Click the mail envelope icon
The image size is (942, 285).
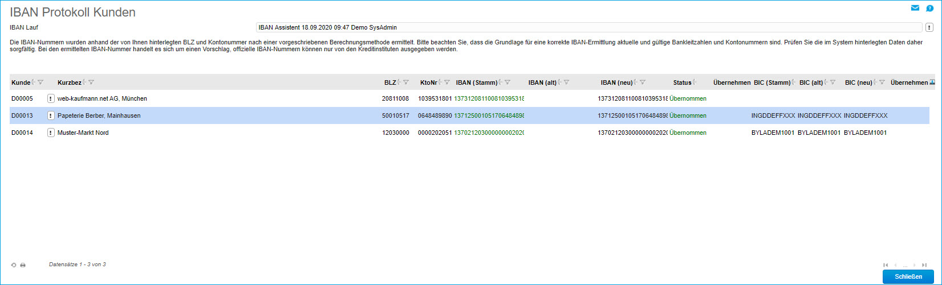[x=915, y=9]
